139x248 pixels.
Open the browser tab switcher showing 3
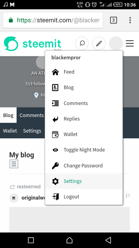(114, 20)
